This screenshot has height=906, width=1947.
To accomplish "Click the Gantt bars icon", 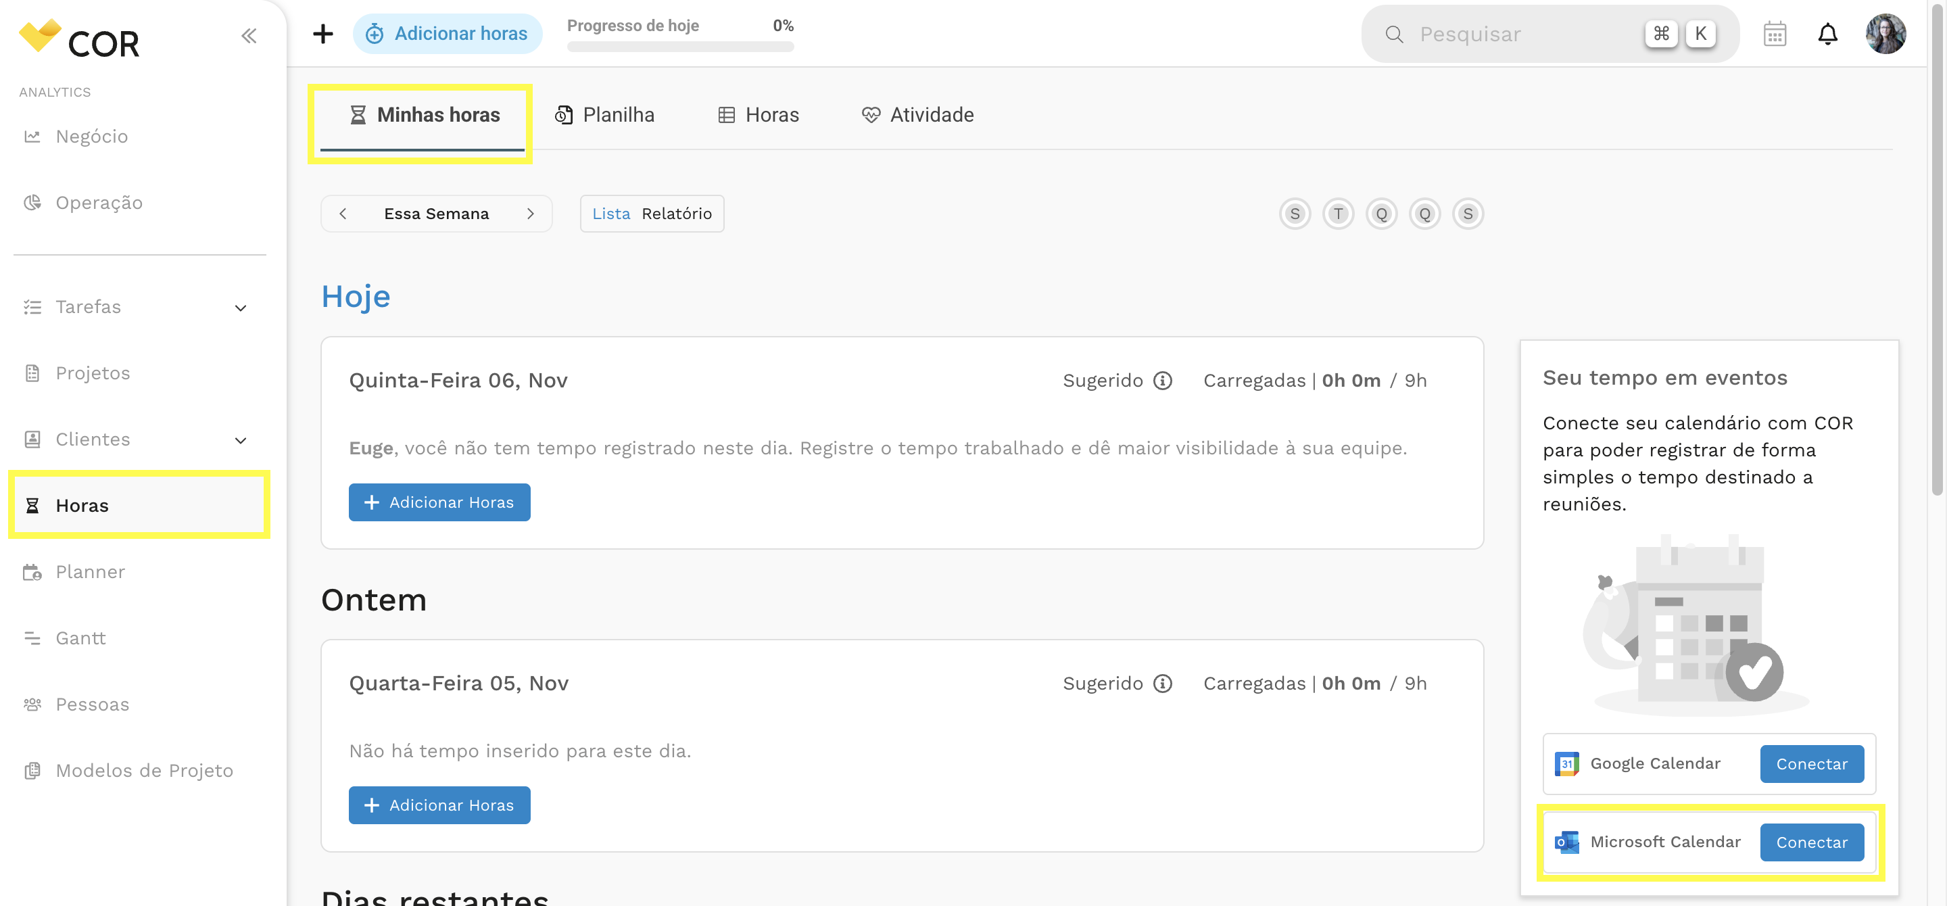I will [32, 638].
